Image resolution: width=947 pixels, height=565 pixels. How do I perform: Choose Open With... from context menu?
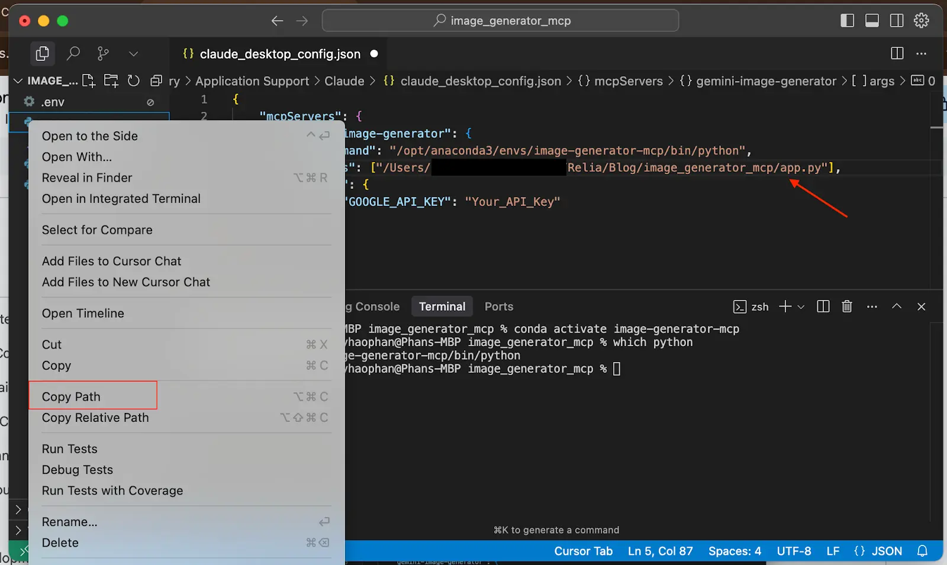click(x=186, y=157)
